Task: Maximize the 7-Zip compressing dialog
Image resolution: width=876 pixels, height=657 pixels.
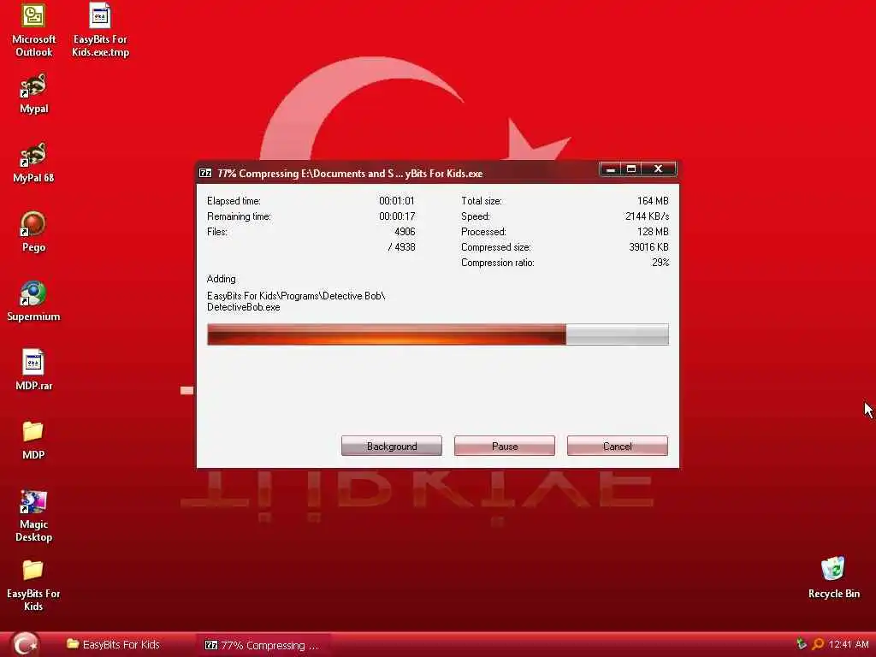Action: 631,169
